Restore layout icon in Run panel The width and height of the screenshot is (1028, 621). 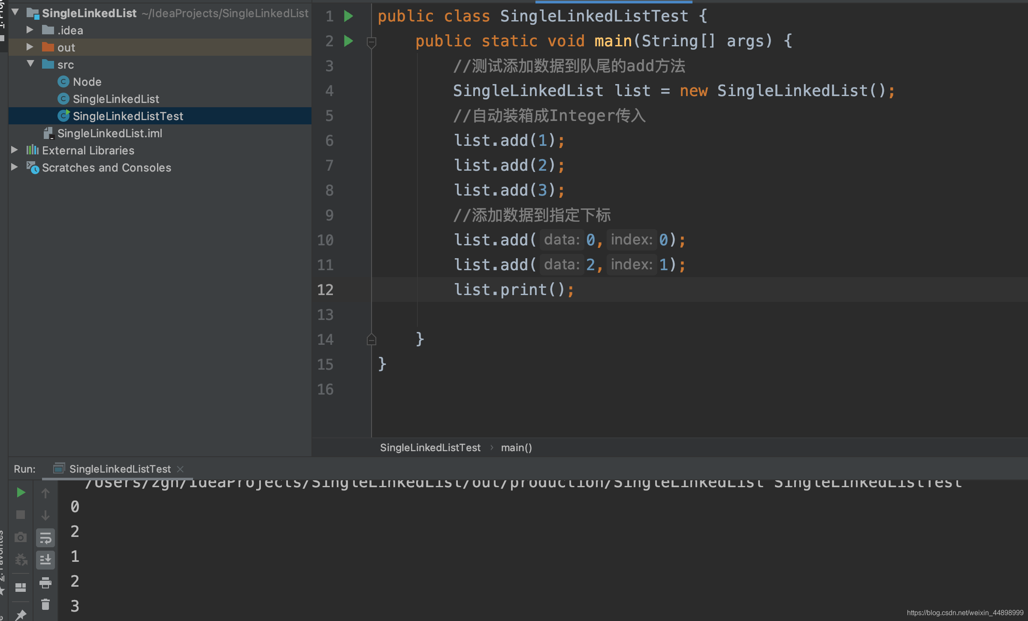[21, 587]
